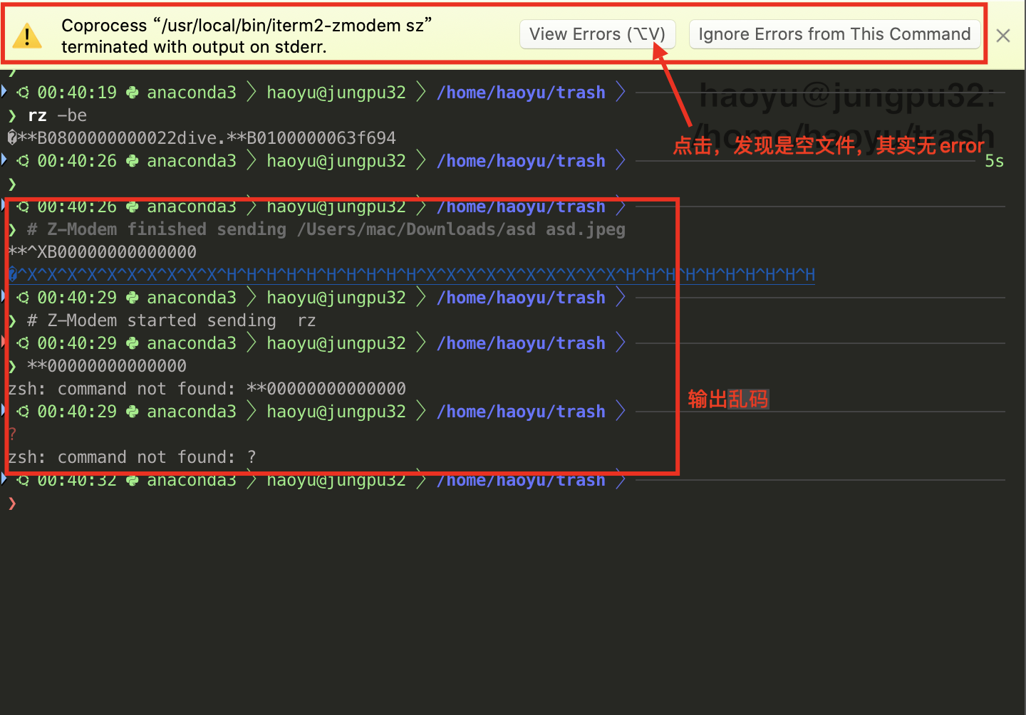Click the Python icon on the 00:40:19 prompt

[132, 93]
